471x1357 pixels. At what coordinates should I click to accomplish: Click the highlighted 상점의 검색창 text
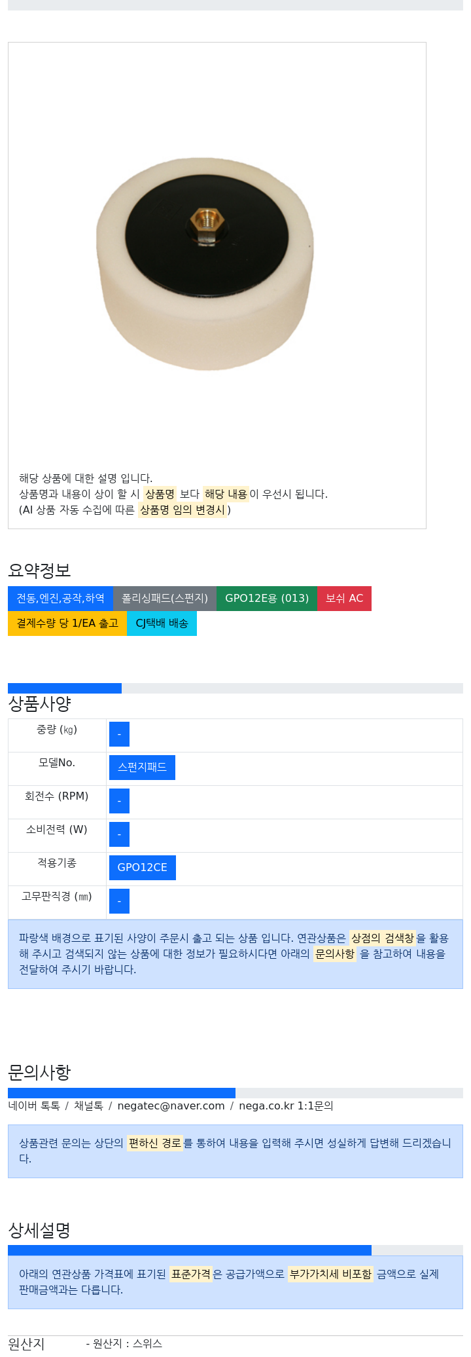pyautogui.click(x=383, y=938)
